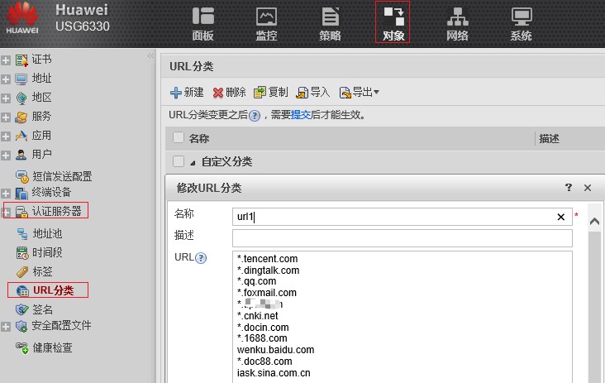This screenshot has height=383, width=605.
Task: Expand the 用户 tree node
Action: point(6,155)
